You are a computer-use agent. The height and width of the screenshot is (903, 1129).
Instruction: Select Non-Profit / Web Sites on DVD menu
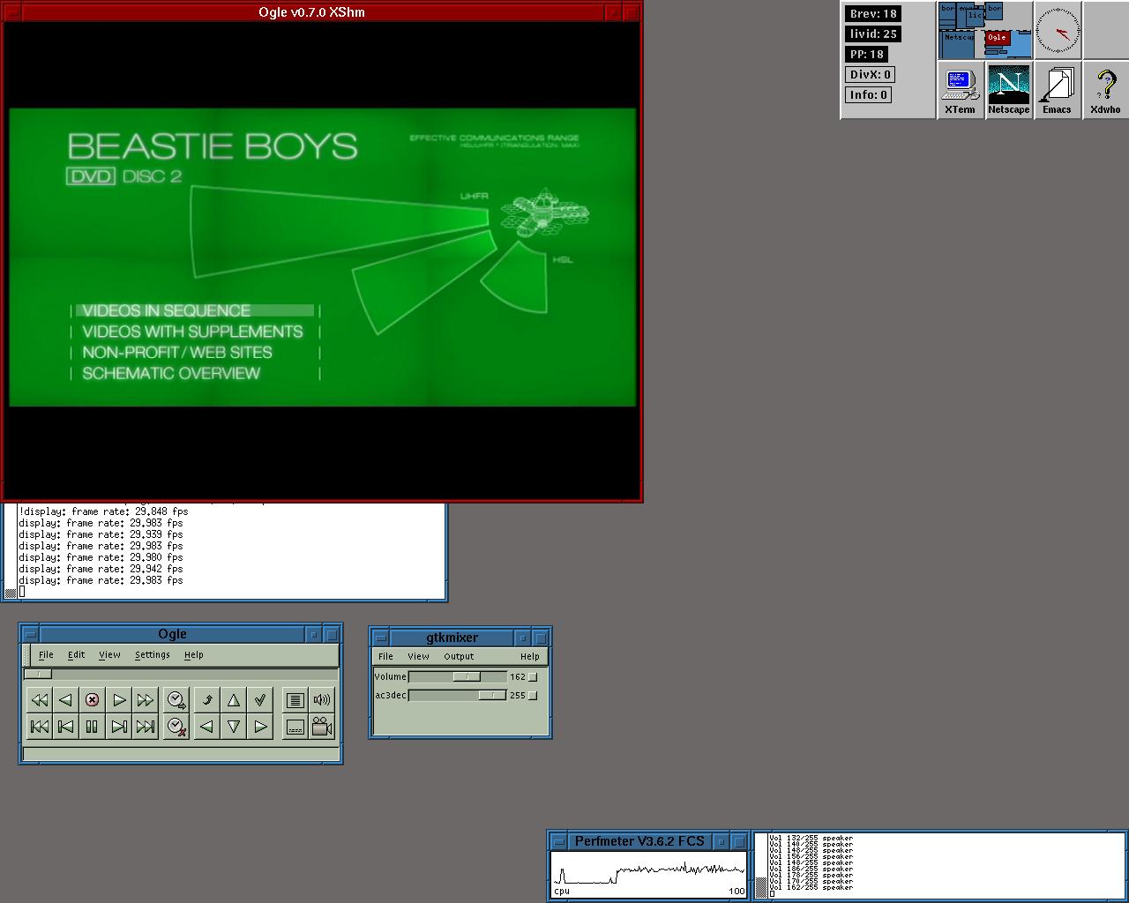coord(177,352)
